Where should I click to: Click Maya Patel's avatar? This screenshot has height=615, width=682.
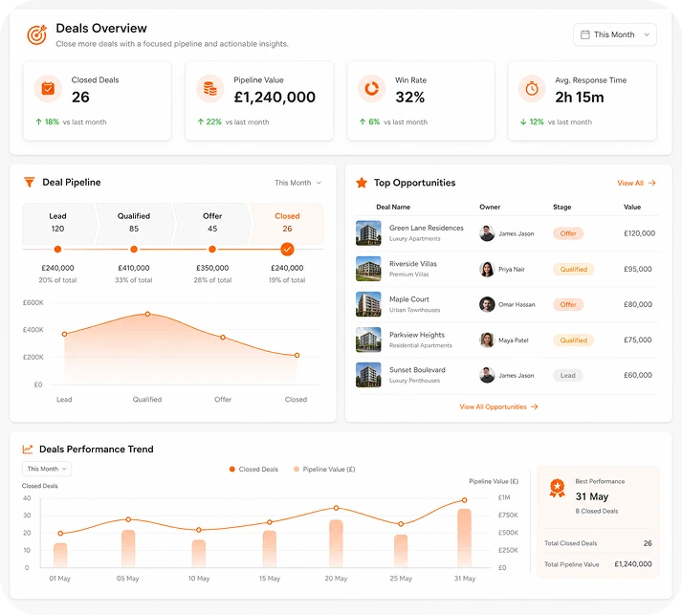(487, 340)
